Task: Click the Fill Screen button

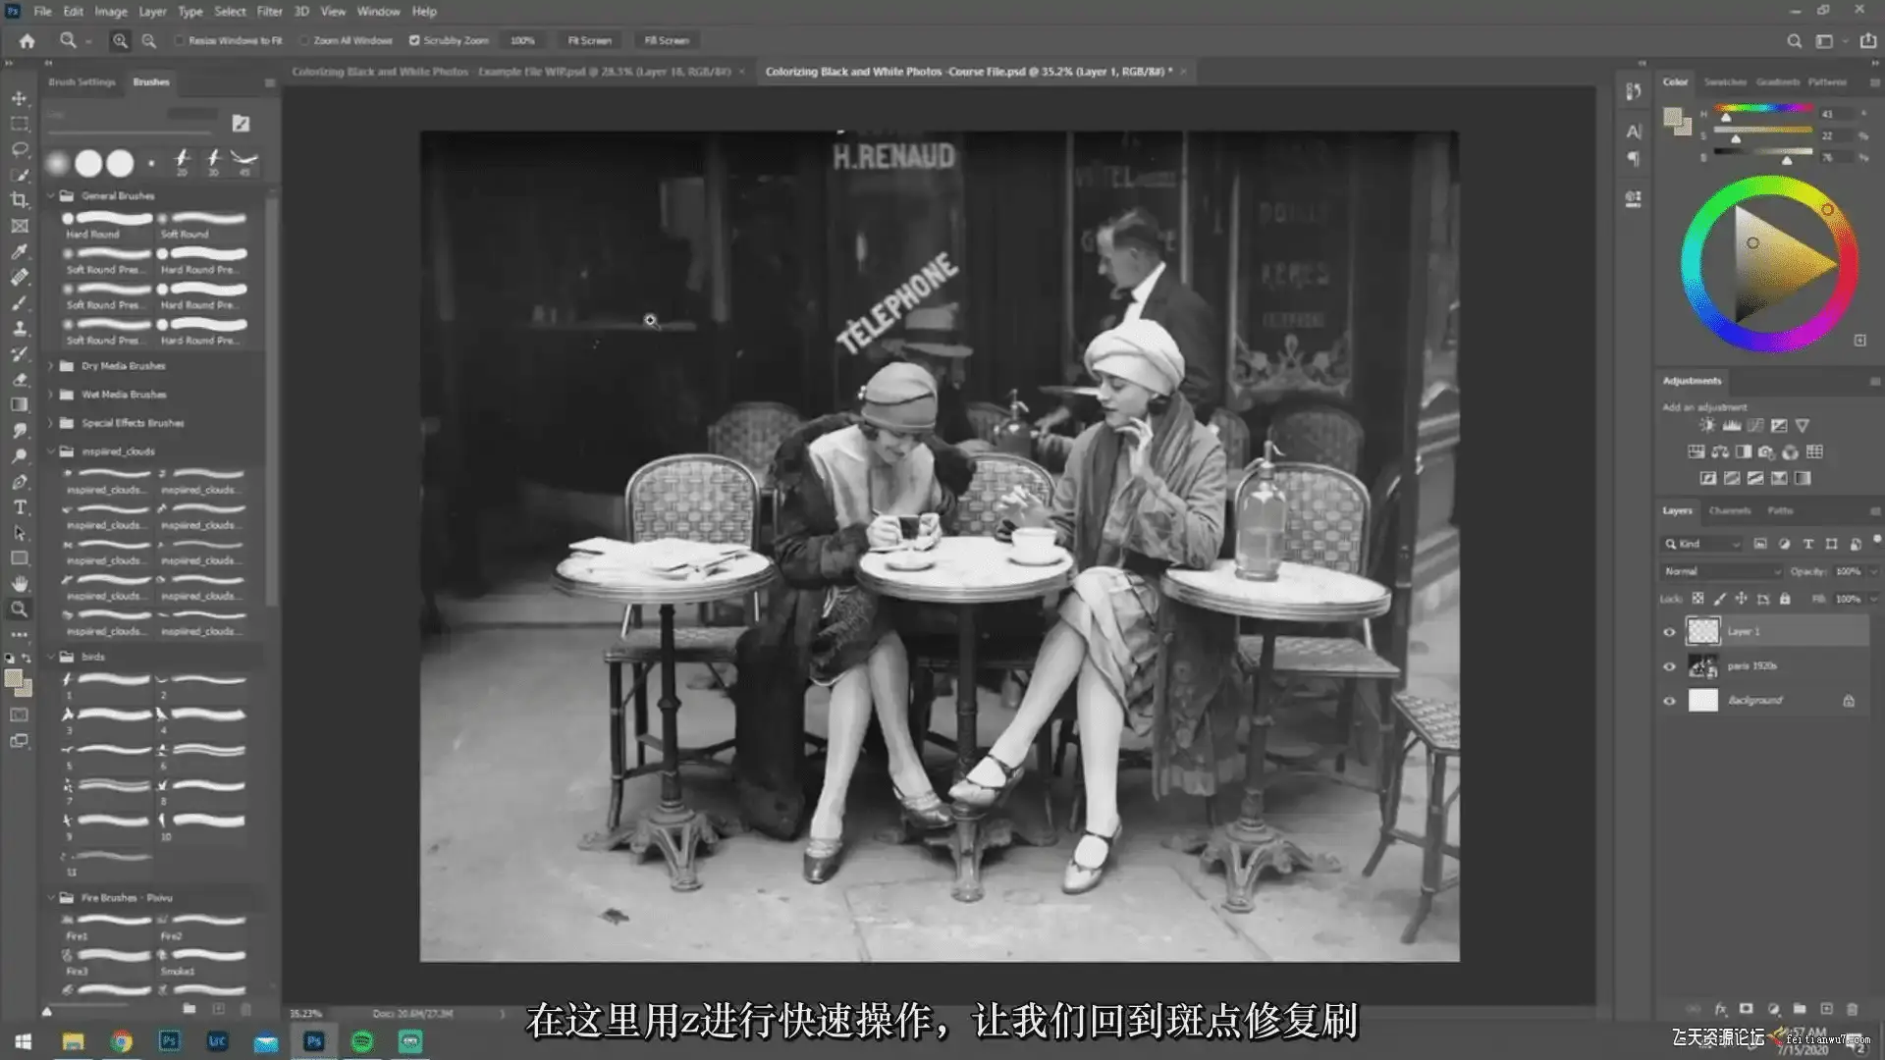Action: pyautogui.click(x=667, y=40)
